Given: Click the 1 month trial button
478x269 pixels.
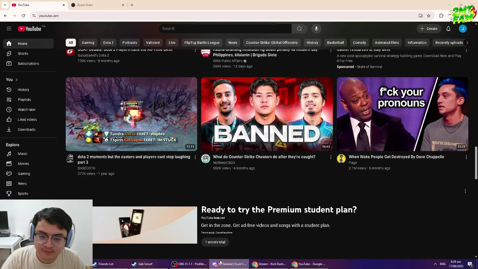Looking at the screenshot, I should [x=215, y=242].
